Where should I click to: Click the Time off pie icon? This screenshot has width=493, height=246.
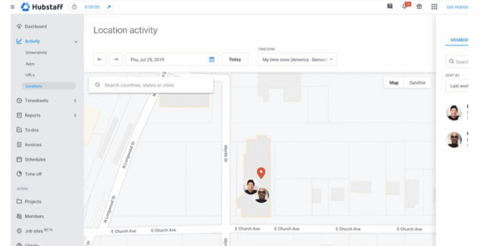tap(19, 174)
